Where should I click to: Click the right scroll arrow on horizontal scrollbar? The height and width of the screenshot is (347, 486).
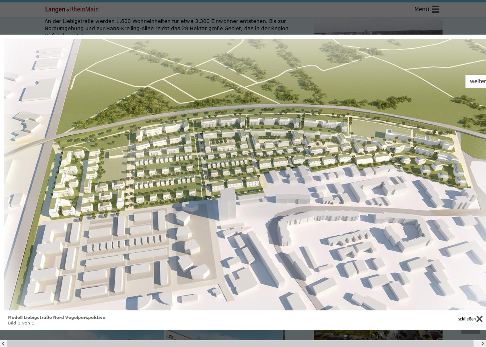(482, 343)
